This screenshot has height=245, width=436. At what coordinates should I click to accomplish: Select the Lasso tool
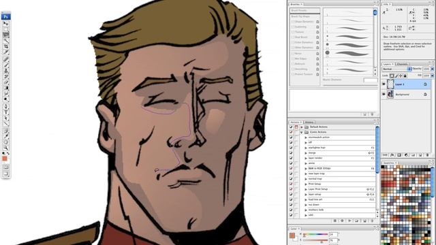5,35
